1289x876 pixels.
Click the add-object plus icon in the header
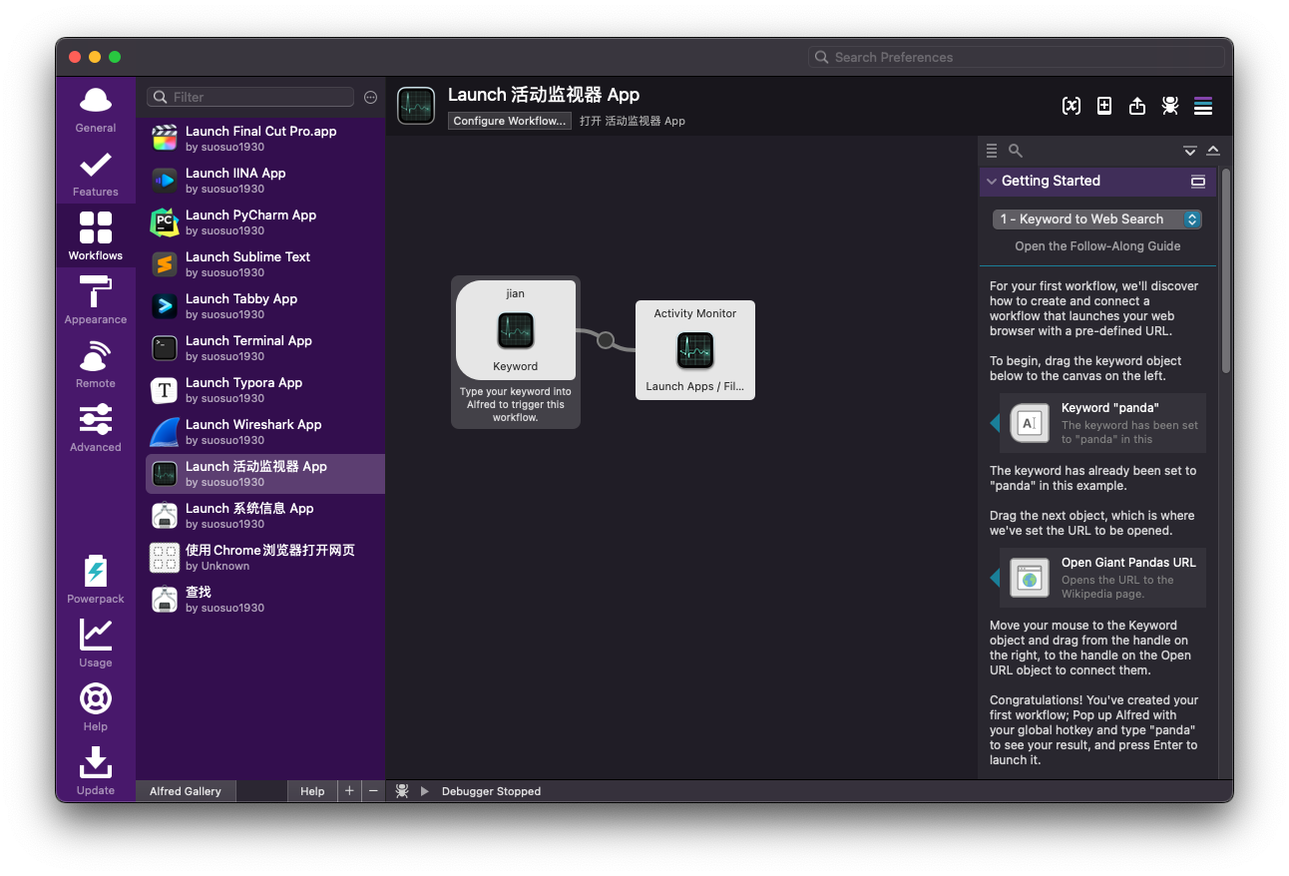[1104, 106]
